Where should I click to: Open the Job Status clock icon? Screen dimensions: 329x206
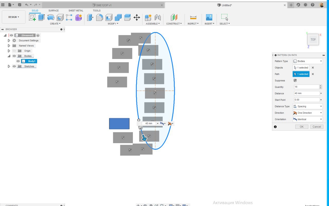[305, 5]
